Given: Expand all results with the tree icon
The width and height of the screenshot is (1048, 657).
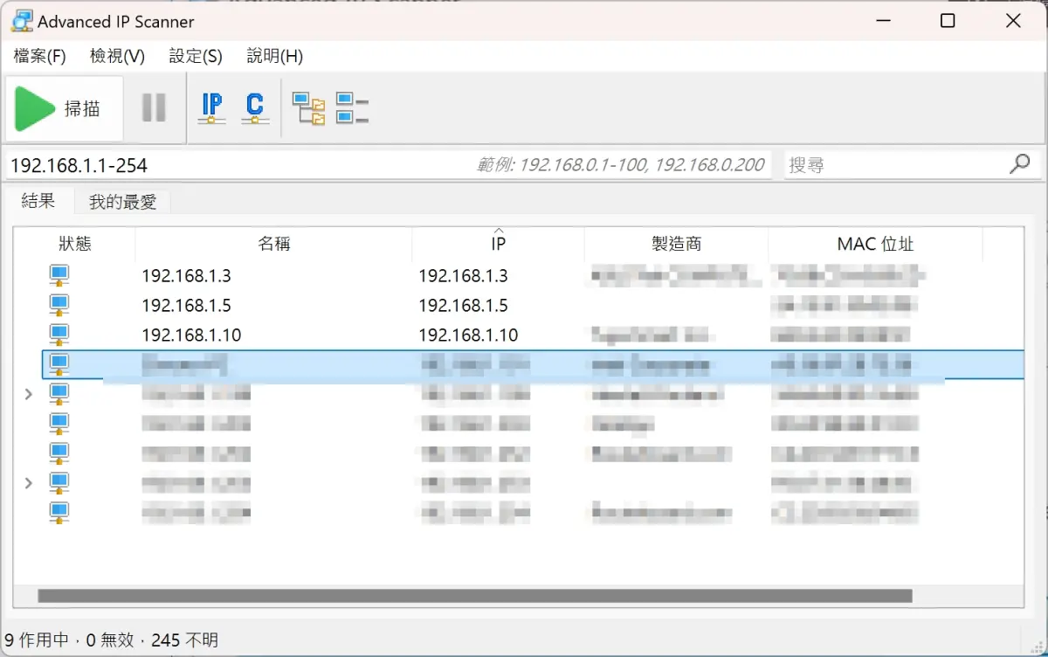Looking at the screenshot, I should click(x=308, y=108).
